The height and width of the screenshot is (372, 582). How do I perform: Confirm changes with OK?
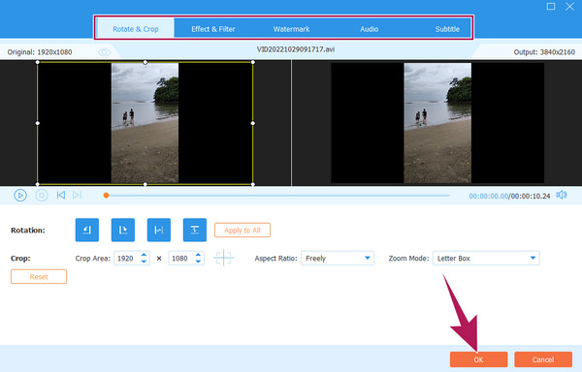pyautogui.click(x=478, y=359)
